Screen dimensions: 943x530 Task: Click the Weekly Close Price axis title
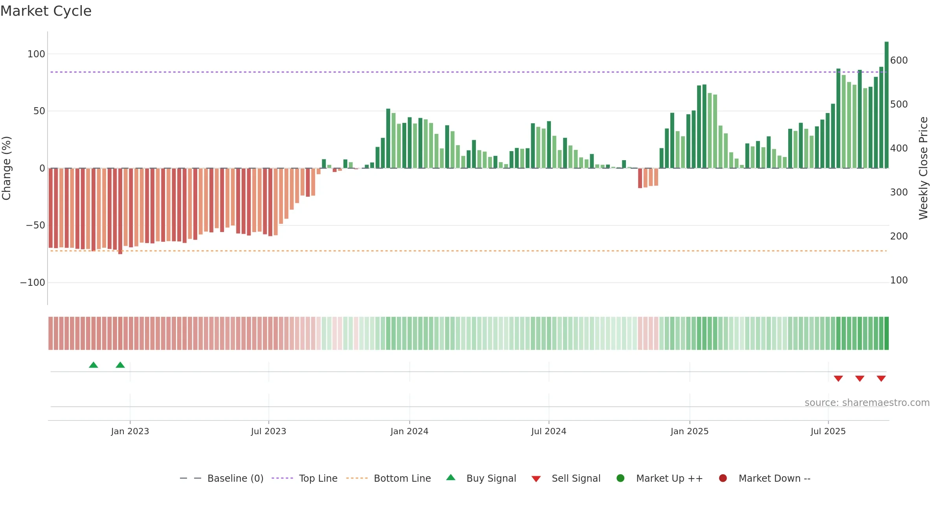coord(923,168)
